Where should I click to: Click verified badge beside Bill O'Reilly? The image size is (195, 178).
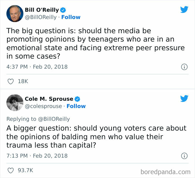63,10
